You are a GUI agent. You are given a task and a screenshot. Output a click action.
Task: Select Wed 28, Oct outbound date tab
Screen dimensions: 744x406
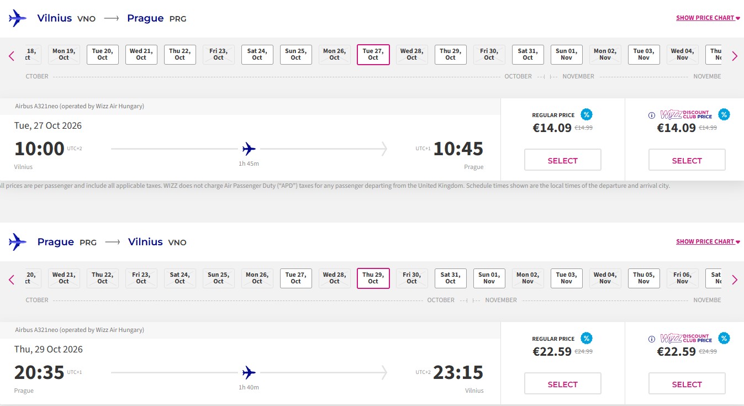tap(411, 55)
